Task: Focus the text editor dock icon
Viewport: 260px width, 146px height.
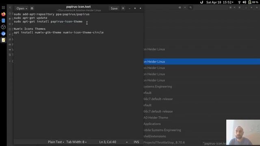Action: [3, 40]
